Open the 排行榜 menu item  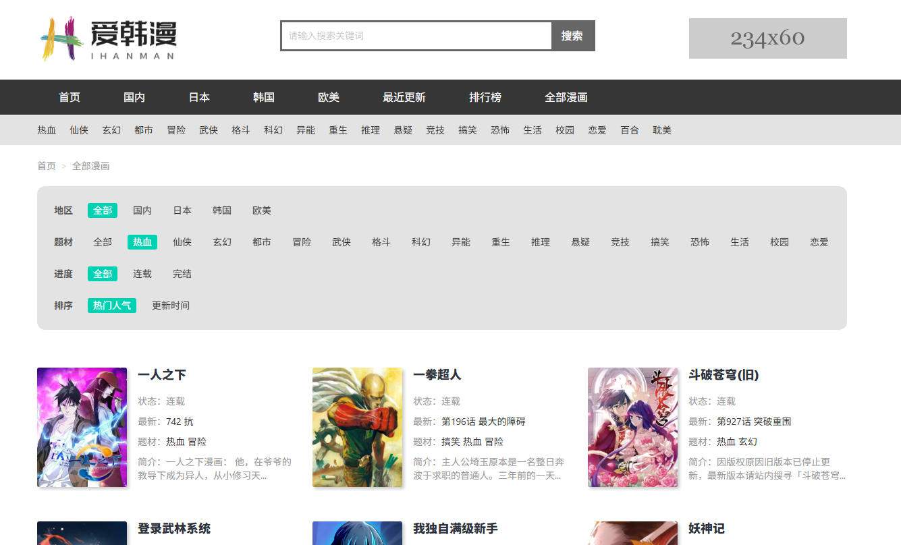tap(485, 97)
